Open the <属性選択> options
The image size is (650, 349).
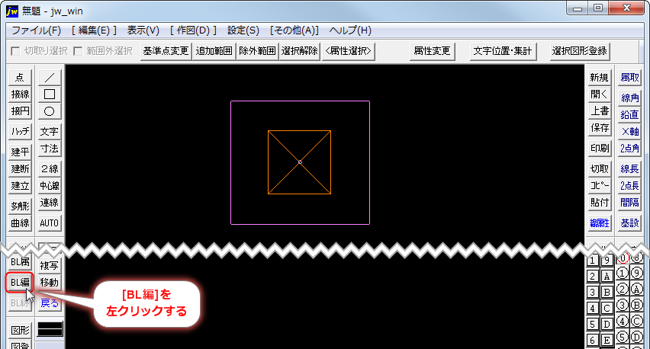348,51
